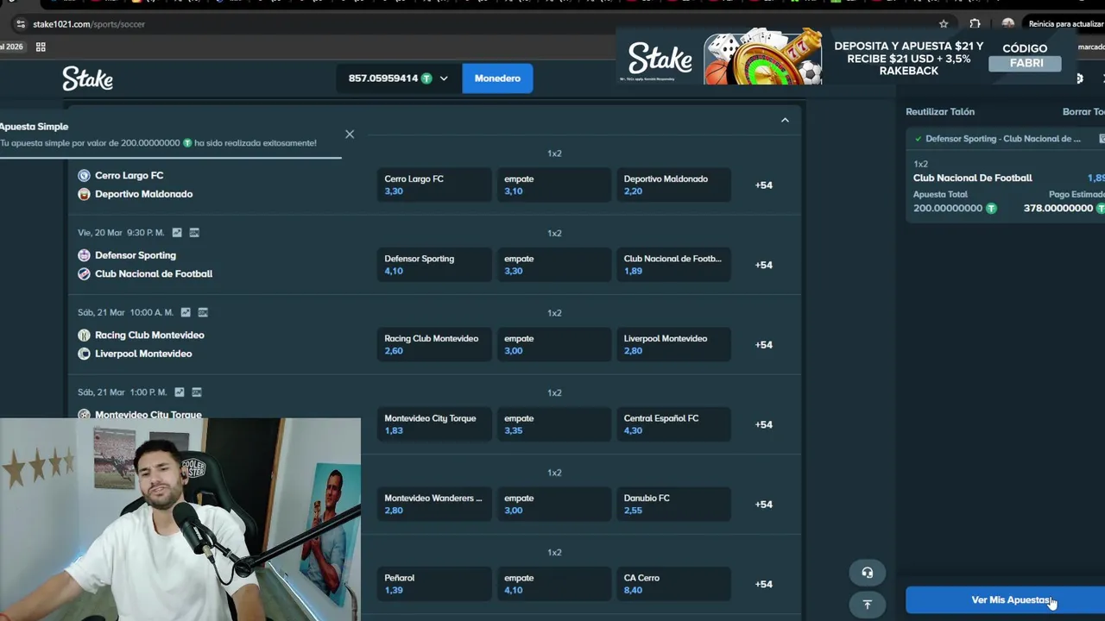
Task: Bookmark this page with the star icon
Action: pos(944,24)
